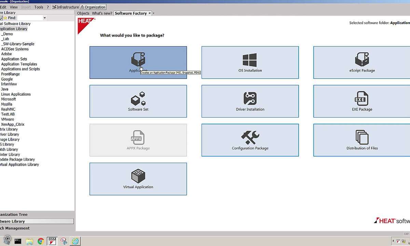This screenshot has height=246, width=410.
Task: Open the Edit menu
Action: coord(3,7)
